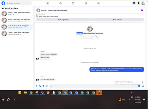Image resolution: width=148 pixels, height=109 pixels.
Task: Open the orange highlighted taskbar app
Action: tap(99, 93)
